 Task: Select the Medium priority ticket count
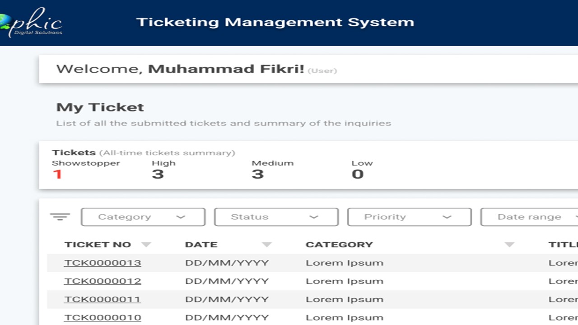(x=257, y=174)
